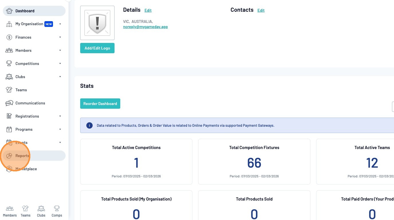Expand the Competitions submenu arrow
This screenshot has height=220, width=394.
pyautogui.click(x=60, y=64)
